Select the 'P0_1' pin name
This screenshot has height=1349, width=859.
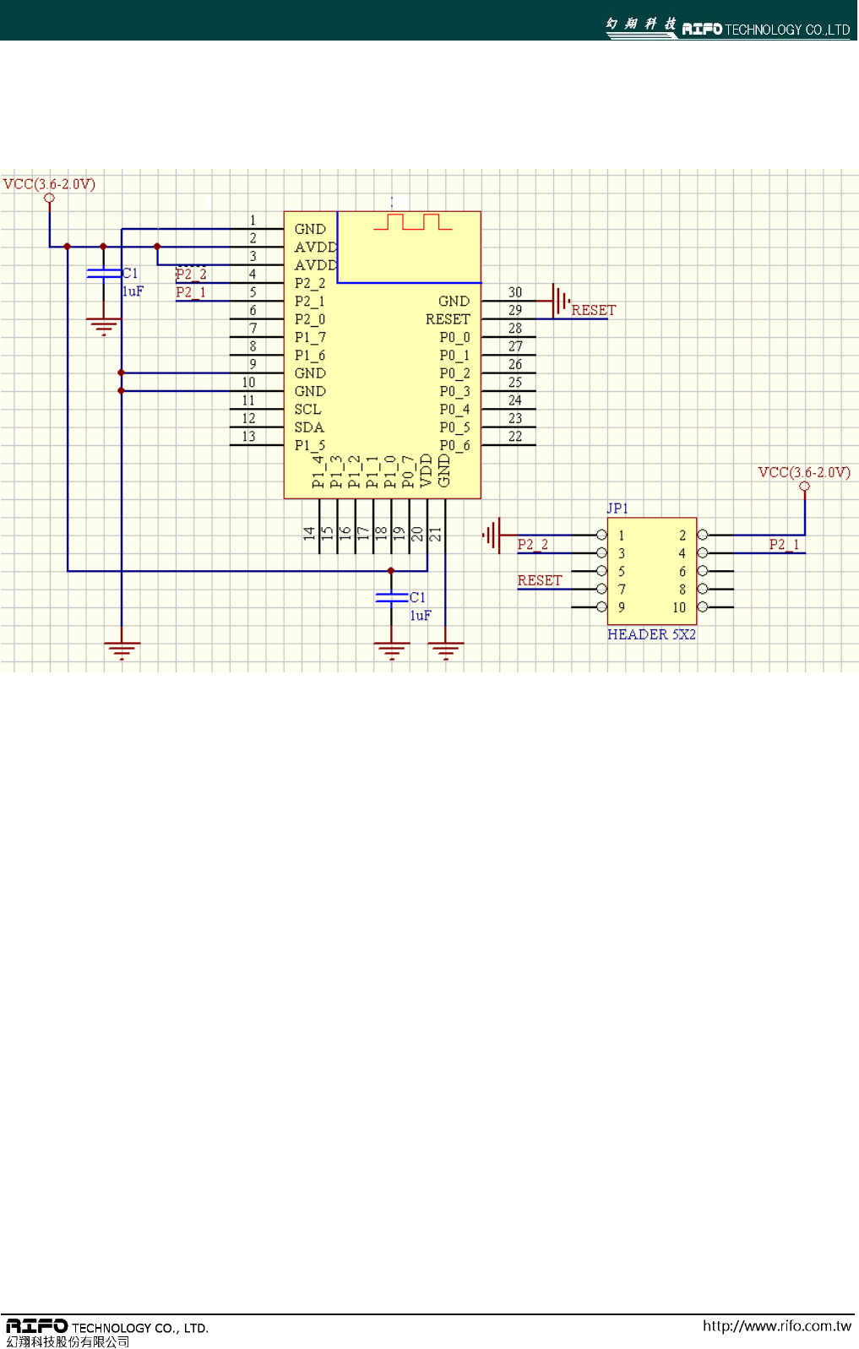(454, 356)
